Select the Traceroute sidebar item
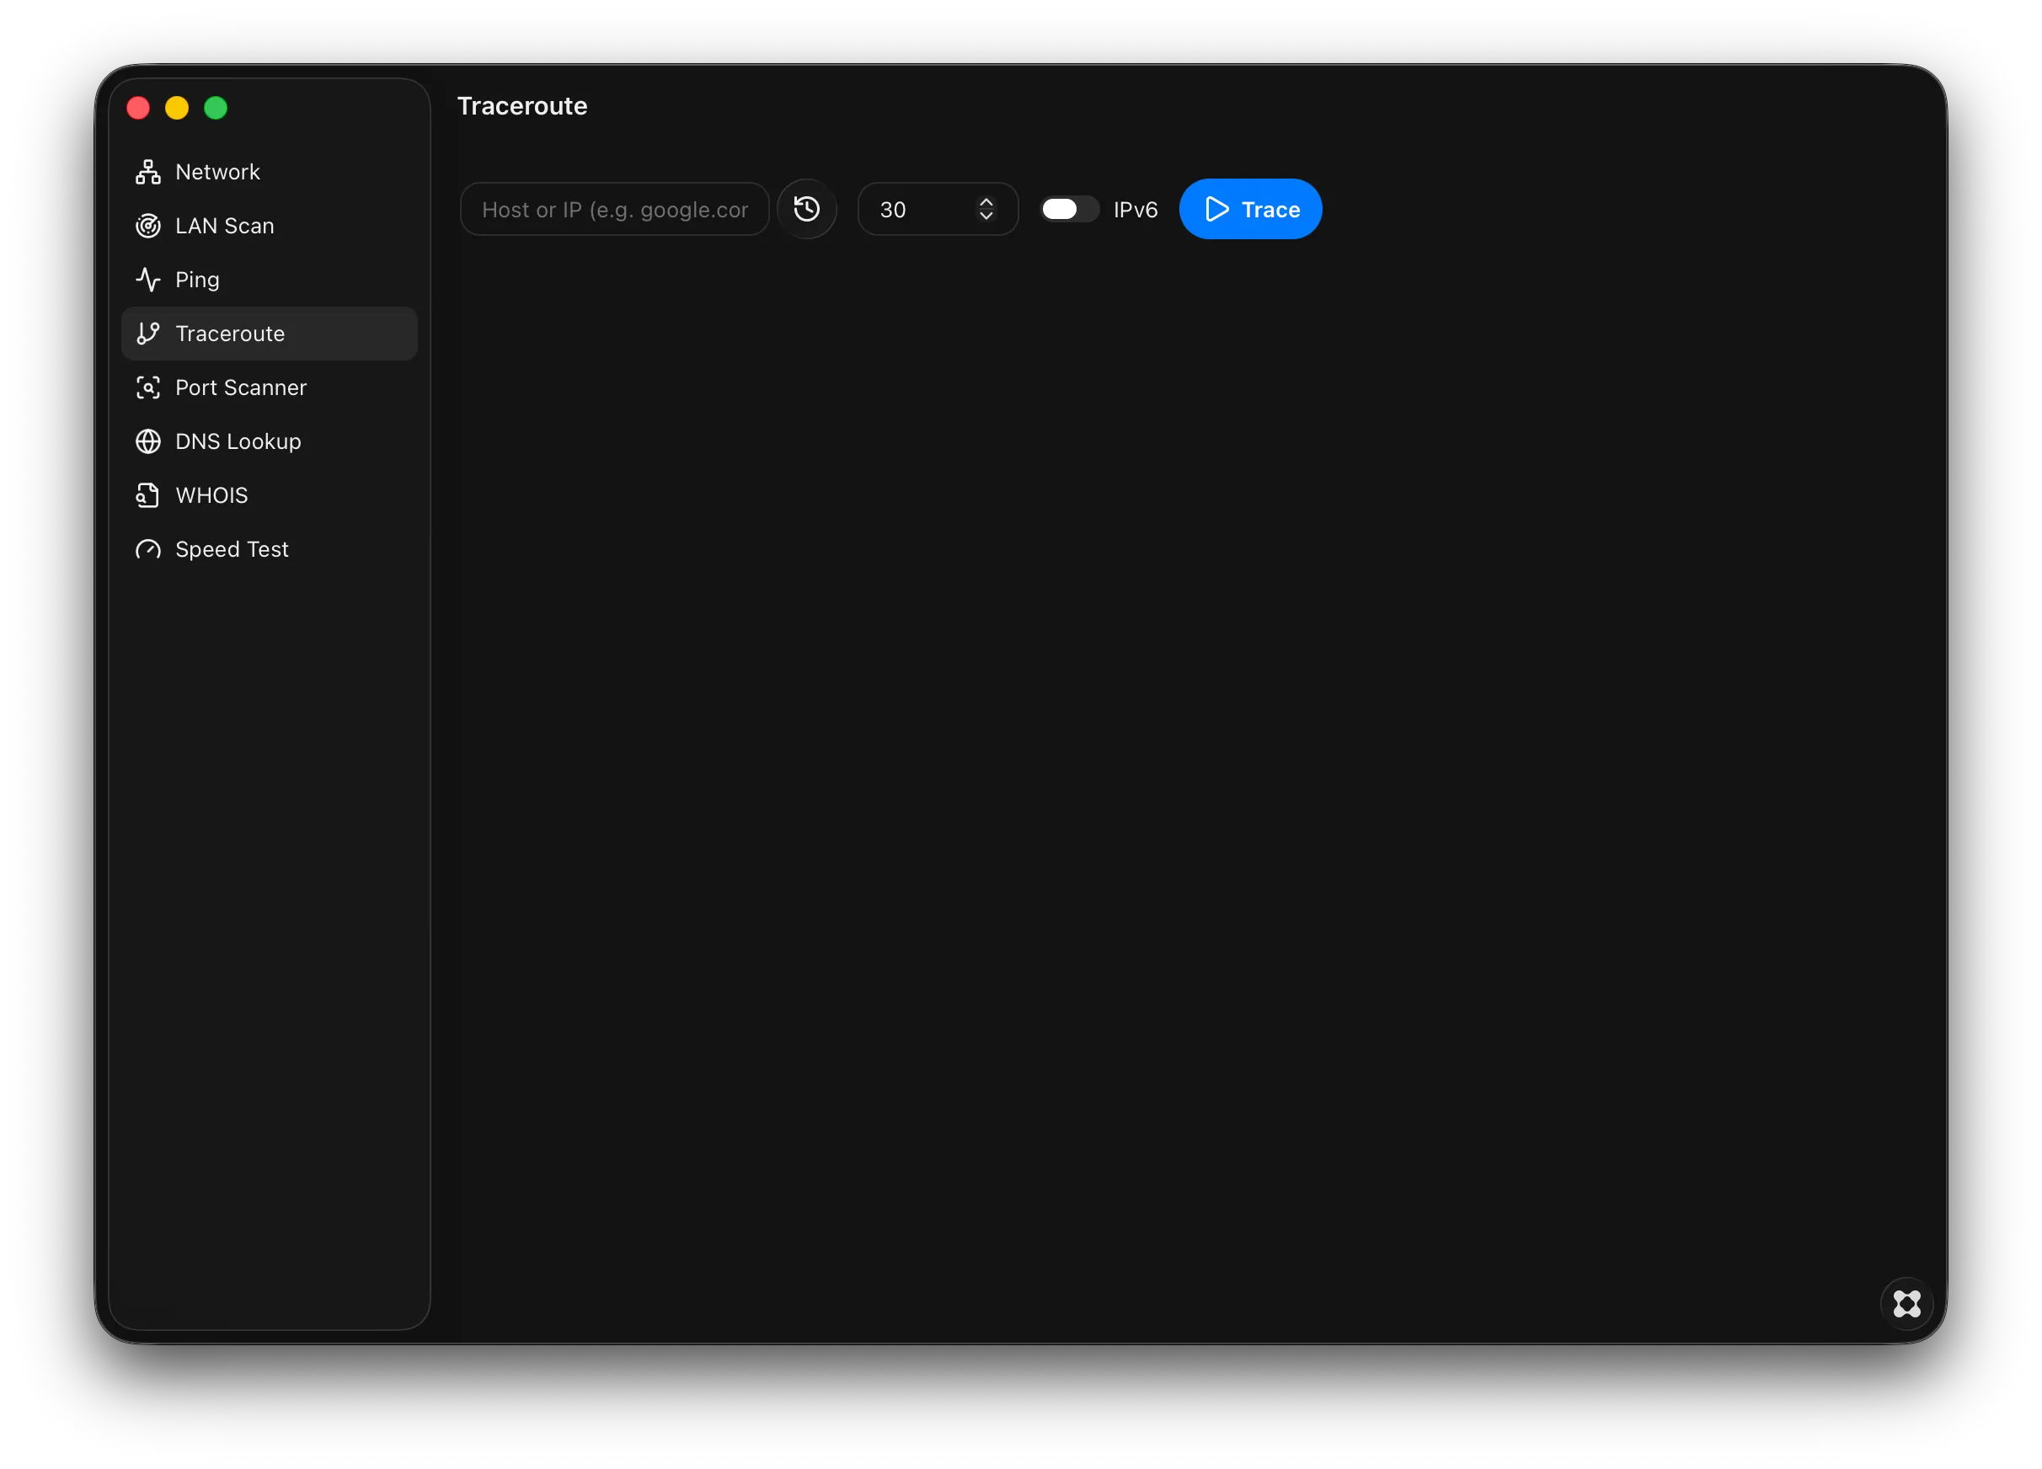Image resolution: width=2042 pixels, height=1469 pixels. pyautogui.click(x=270, y=334)
